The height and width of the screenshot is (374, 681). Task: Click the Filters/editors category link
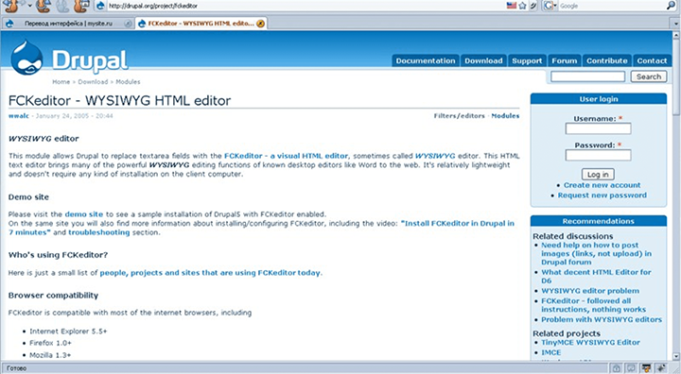[x=459, y=116]
